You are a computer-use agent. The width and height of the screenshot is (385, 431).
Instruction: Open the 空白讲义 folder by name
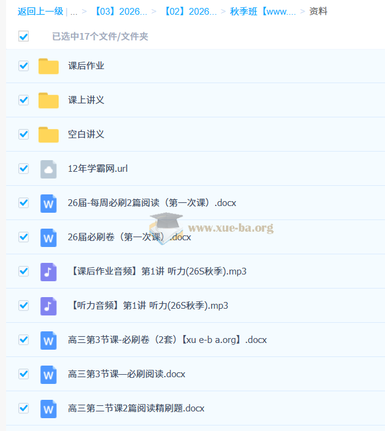point(86,134)
